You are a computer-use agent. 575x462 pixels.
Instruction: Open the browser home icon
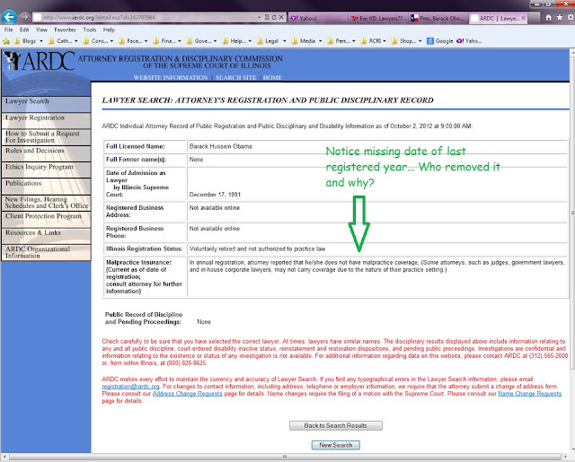(548, 18)
